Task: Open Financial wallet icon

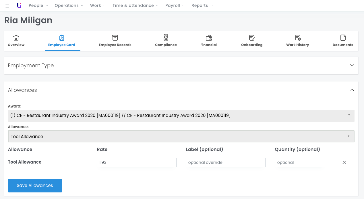Action: (209, 38)
